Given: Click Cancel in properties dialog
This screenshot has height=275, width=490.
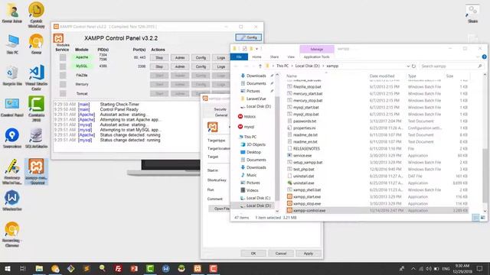Looking at the screenshot, I should 281,253.
